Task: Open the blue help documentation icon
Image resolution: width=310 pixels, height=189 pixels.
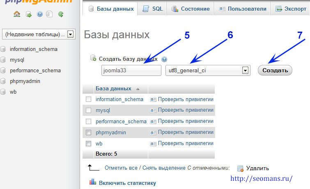Action: (40, 14)
